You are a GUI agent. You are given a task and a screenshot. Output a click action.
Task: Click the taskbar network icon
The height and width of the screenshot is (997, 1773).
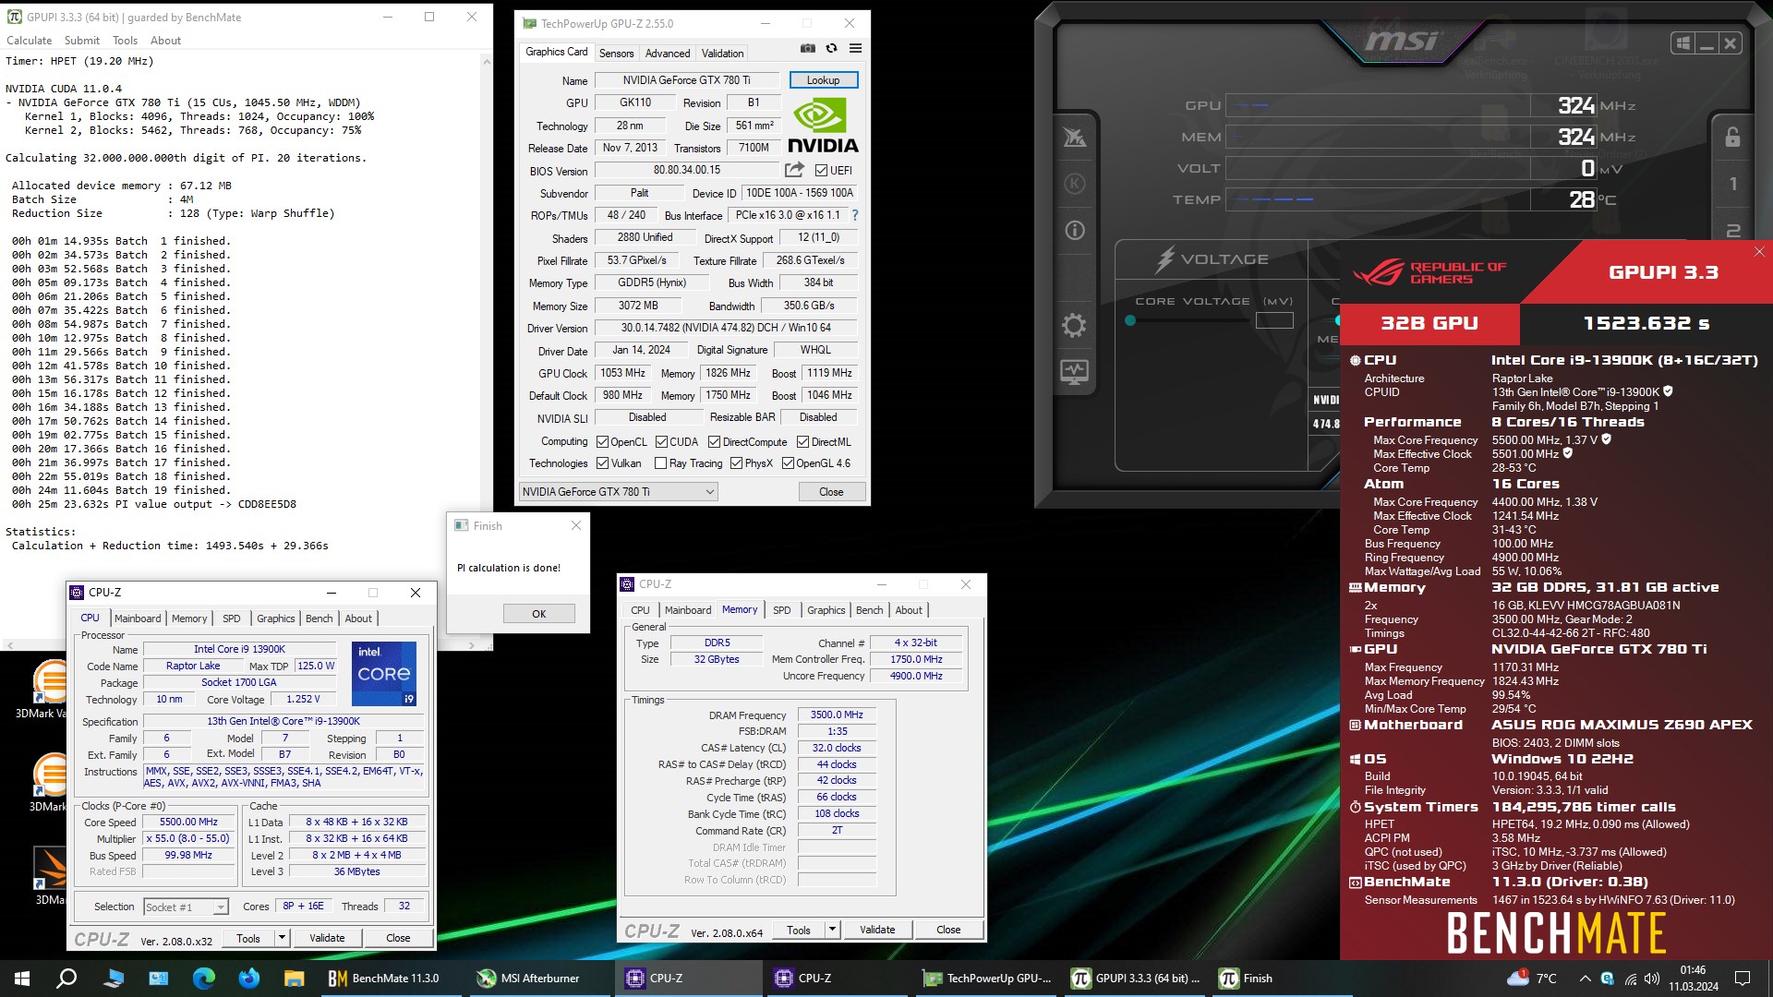pos(1630,979)
